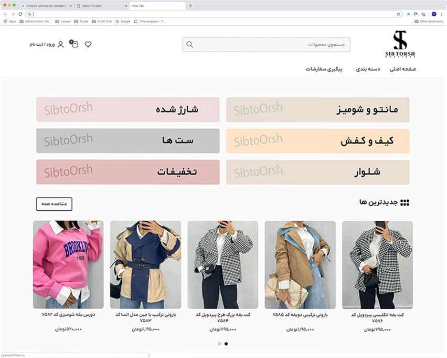
Task: Open the brown and blue jacket thumbnail
Action: [x=300, y=265]
